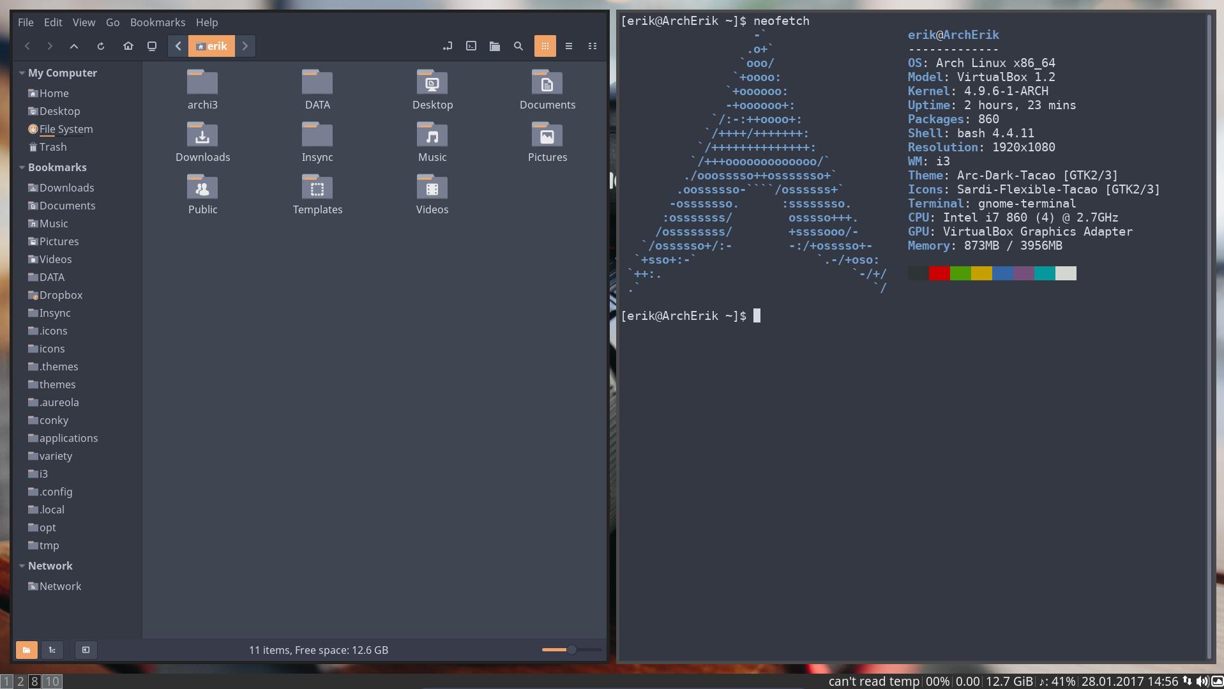Select the erik path bar button

211,46
